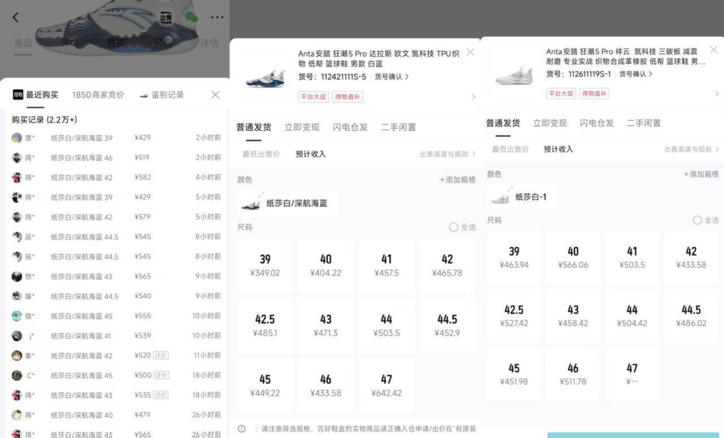
Task: Select 预计收入 option in middle panel
Action: tap(311, 154)
